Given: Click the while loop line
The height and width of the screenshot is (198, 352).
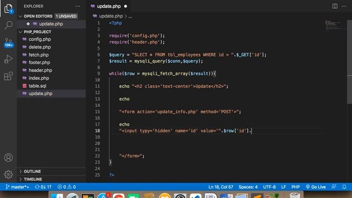Looking at the screenshot, I should (x=162, y=74).
